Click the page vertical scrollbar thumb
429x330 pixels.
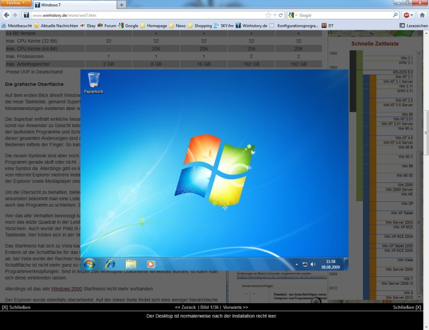426,133
